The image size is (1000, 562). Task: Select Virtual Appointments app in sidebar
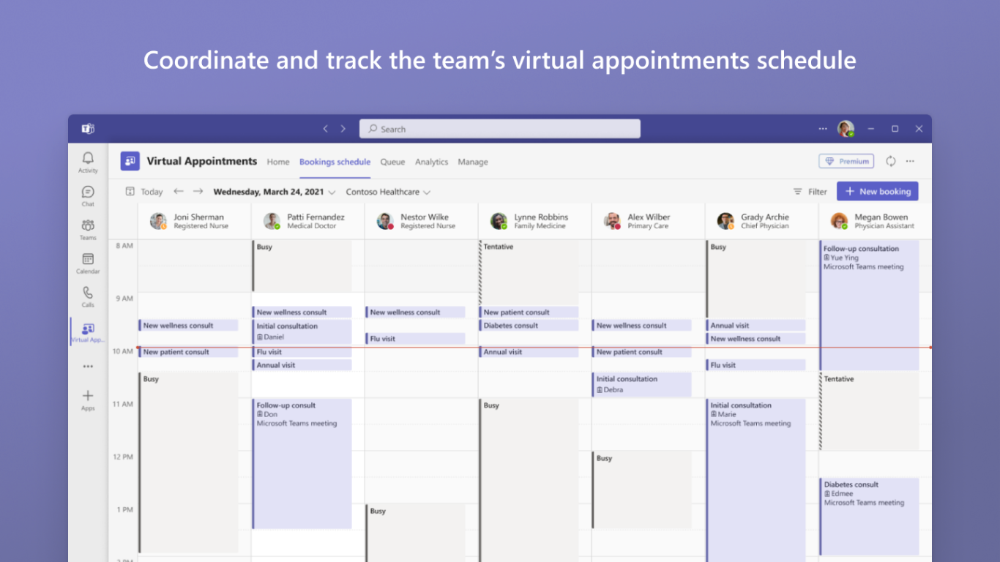click(x=88, y=333)
